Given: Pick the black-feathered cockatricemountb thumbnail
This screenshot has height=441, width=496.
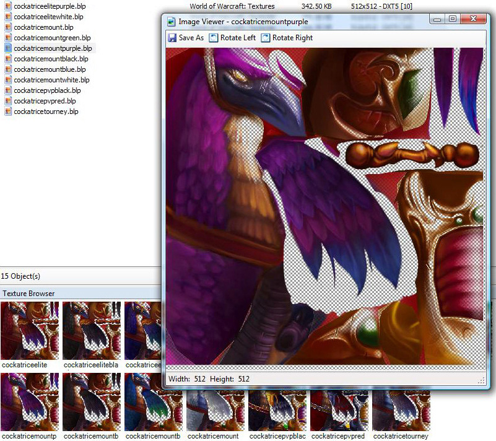Looking at the screenshot, I should [x=92, y=402].
